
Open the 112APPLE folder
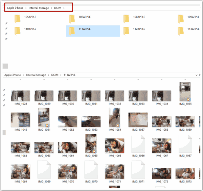point(134,31)
